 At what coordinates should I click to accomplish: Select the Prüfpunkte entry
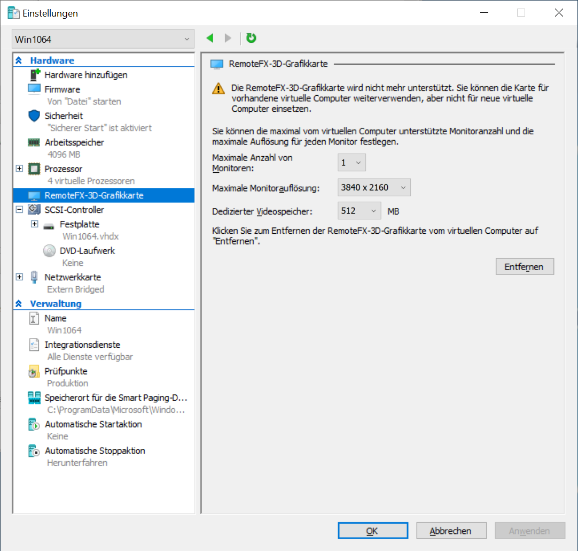point(66,371)
